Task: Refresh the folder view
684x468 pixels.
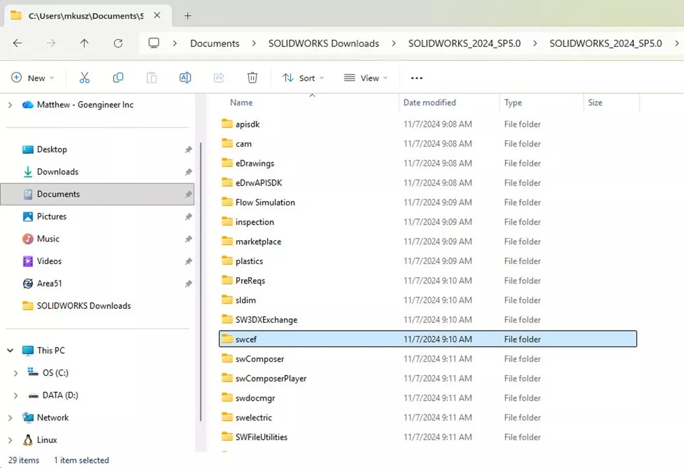Action: [x=118, y=43]
